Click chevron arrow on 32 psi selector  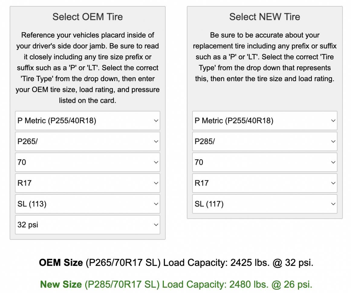(156, 225)
